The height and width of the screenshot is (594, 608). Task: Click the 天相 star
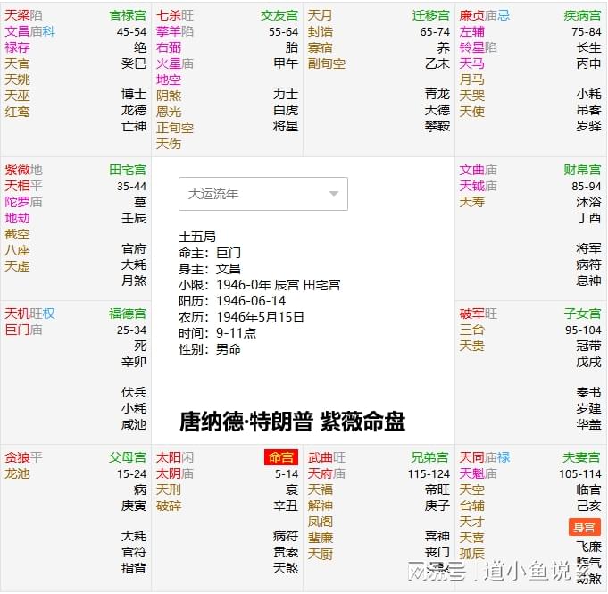17,186
